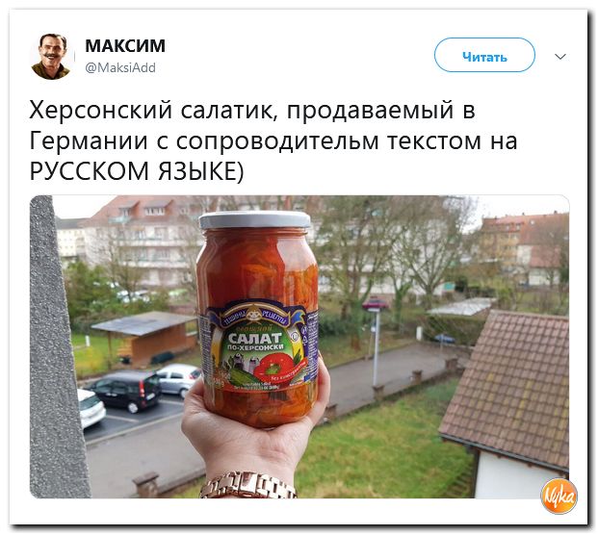Click the Читать follow button

click(x=484, y=55)
